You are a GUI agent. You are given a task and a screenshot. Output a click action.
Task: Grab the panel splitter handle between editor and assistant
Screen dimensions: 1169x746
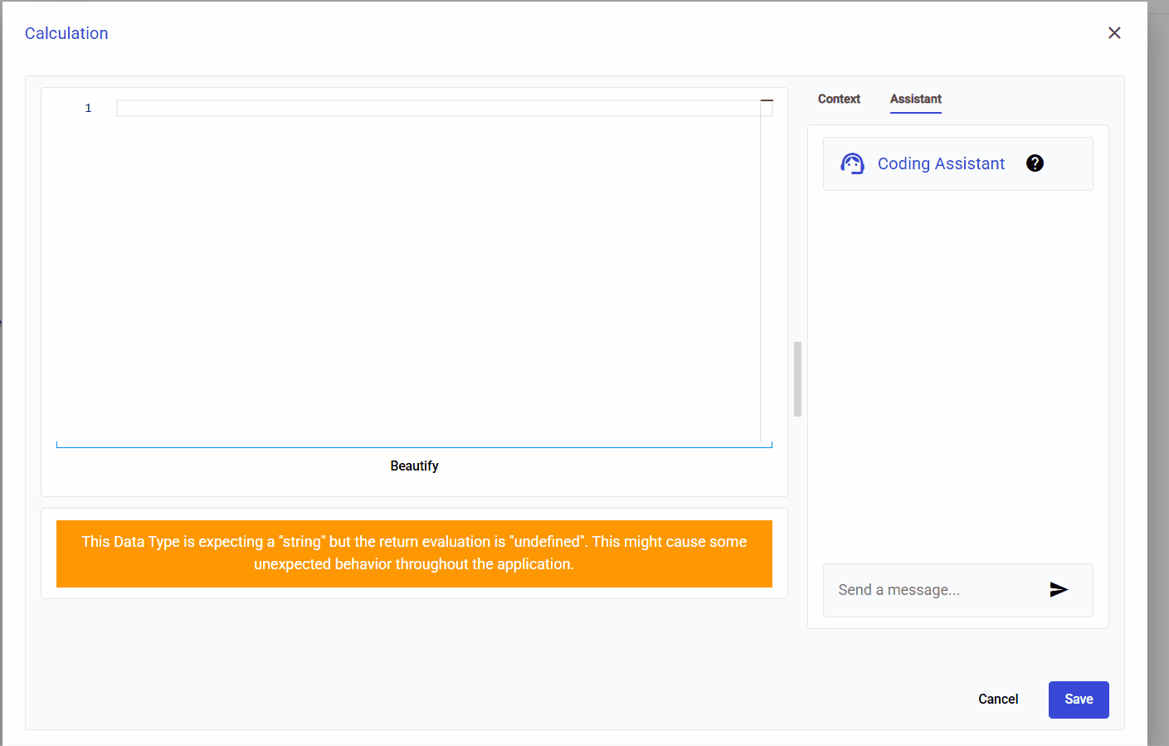(797, 378)
